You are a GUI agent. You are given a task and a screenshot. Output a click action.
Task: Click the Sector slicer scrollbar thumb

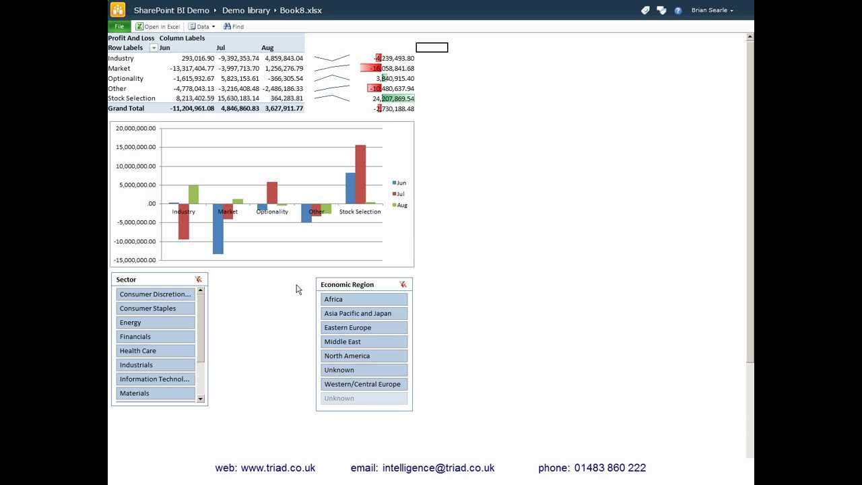[201, 328]
